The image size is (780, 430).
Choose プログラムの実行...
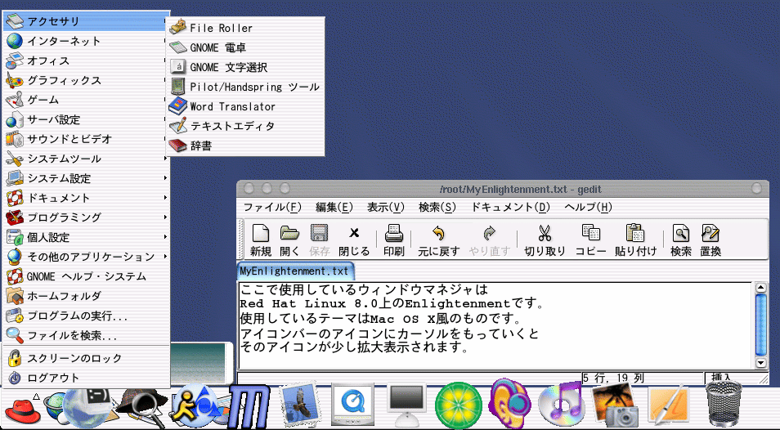(86, 316)
